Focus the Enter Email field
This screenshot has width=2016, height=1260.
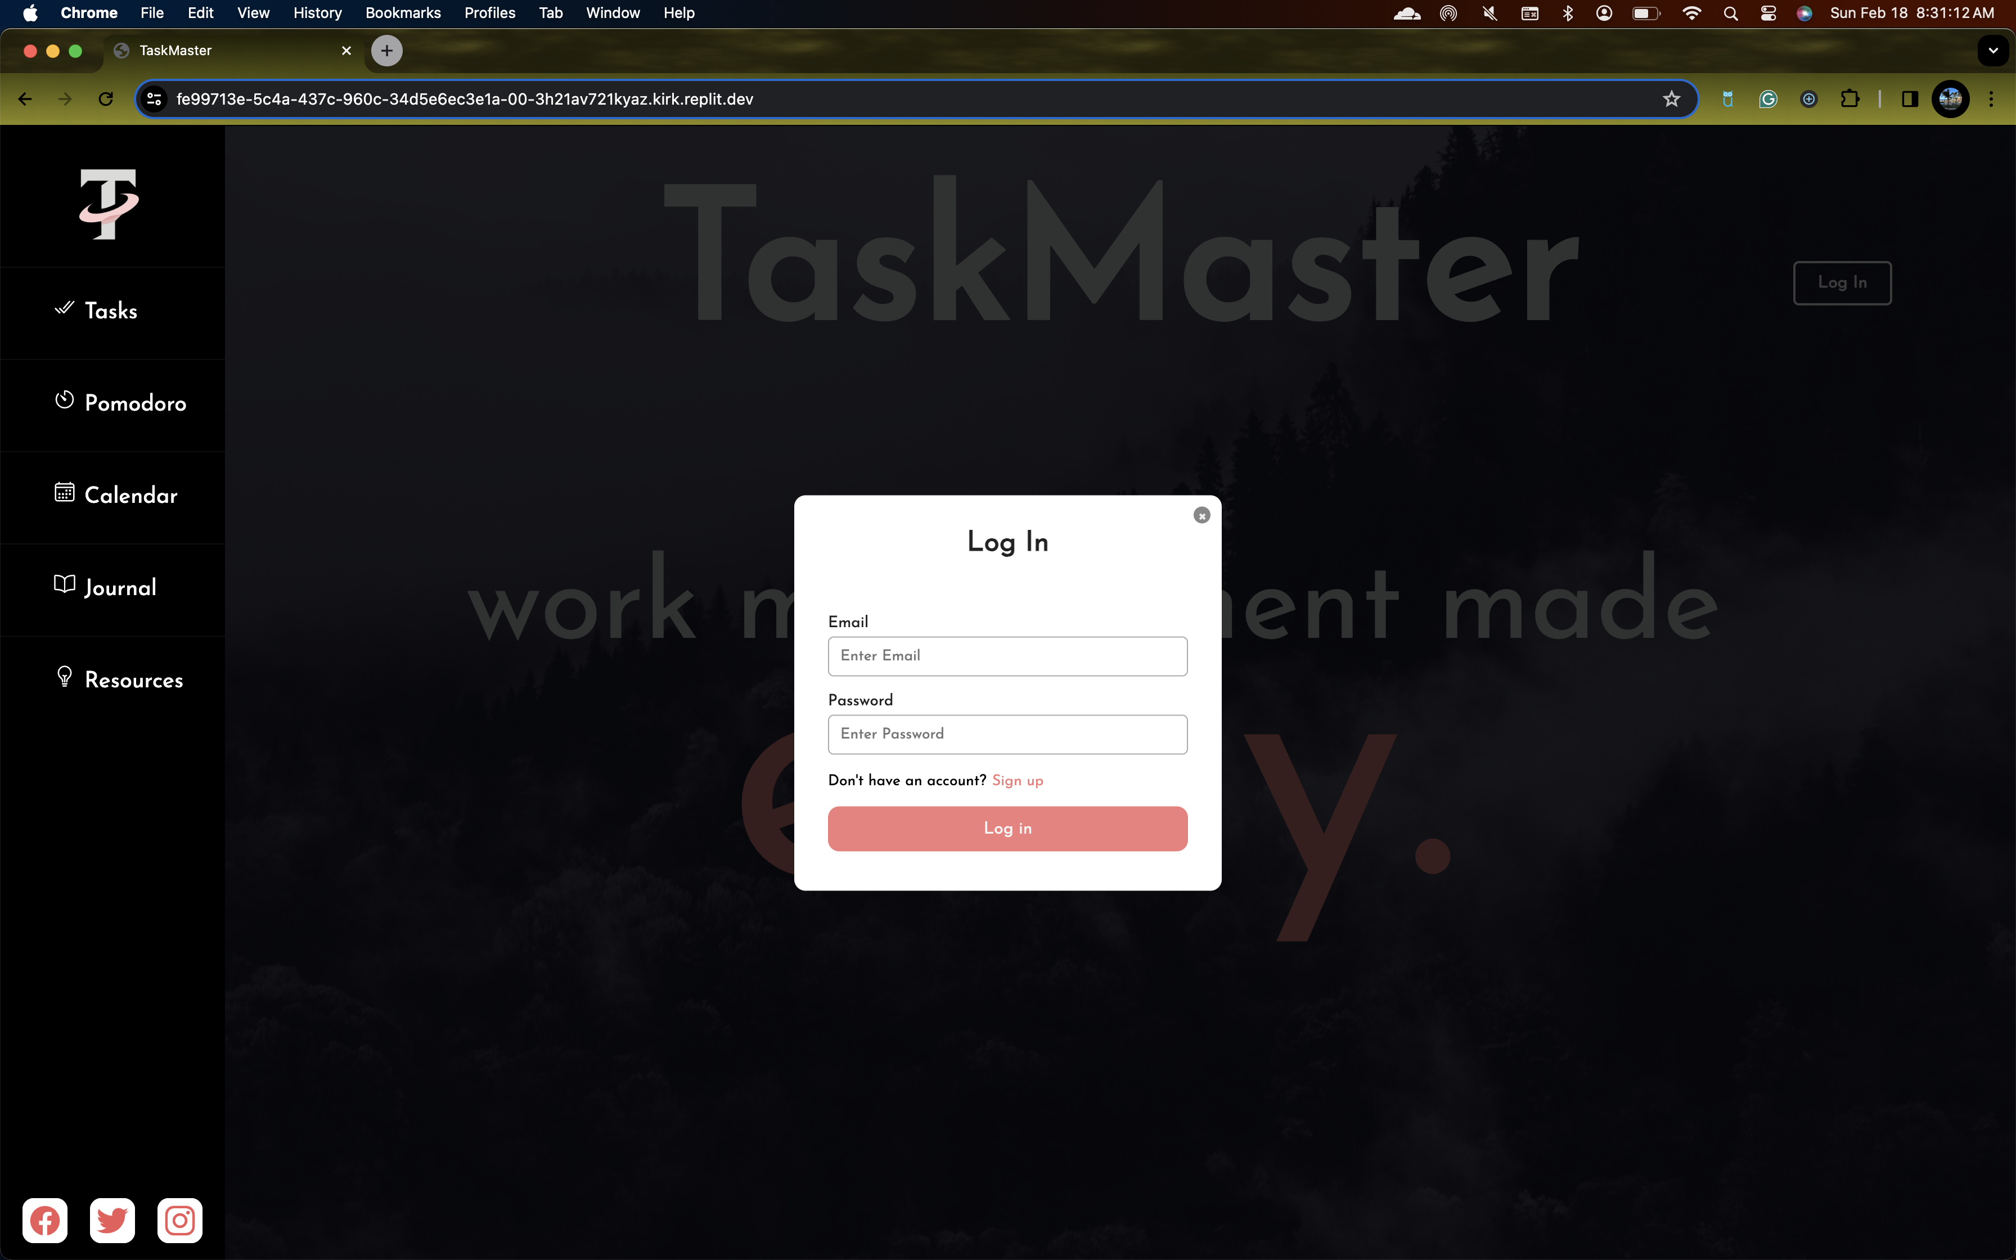(x=1007, y=656)
